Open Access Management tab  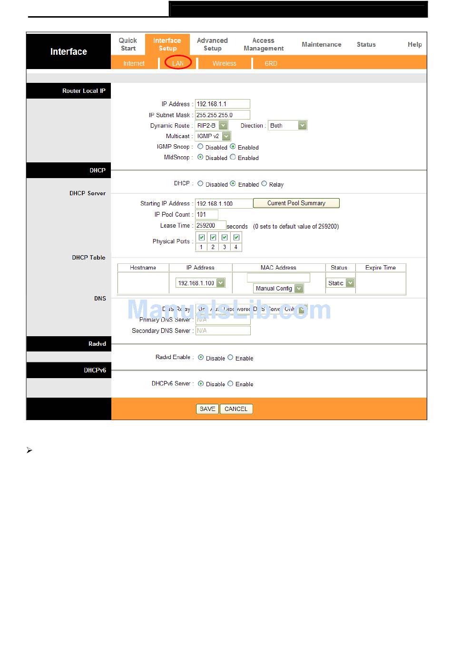tap(264, 44)
